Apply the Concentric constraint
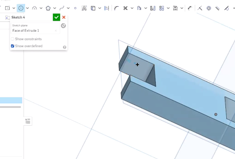Image resolution: width=235 pixels, height=159 pixels. (x=208, y=8)
